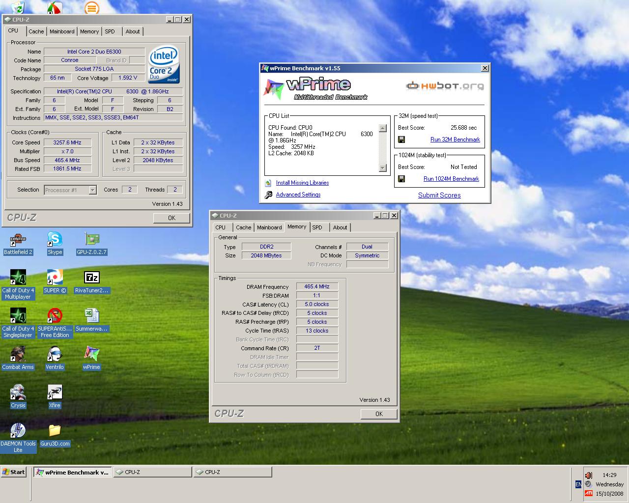Open Call of Duty 4 Singleplayer shortcut
The width and height of the screenshot is (629, 503).
tap(18, 323)
